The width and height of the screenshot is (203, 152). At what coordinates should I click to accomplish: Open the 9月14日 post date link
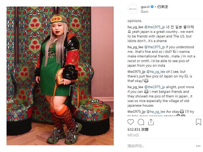click(x=133, y=135)
